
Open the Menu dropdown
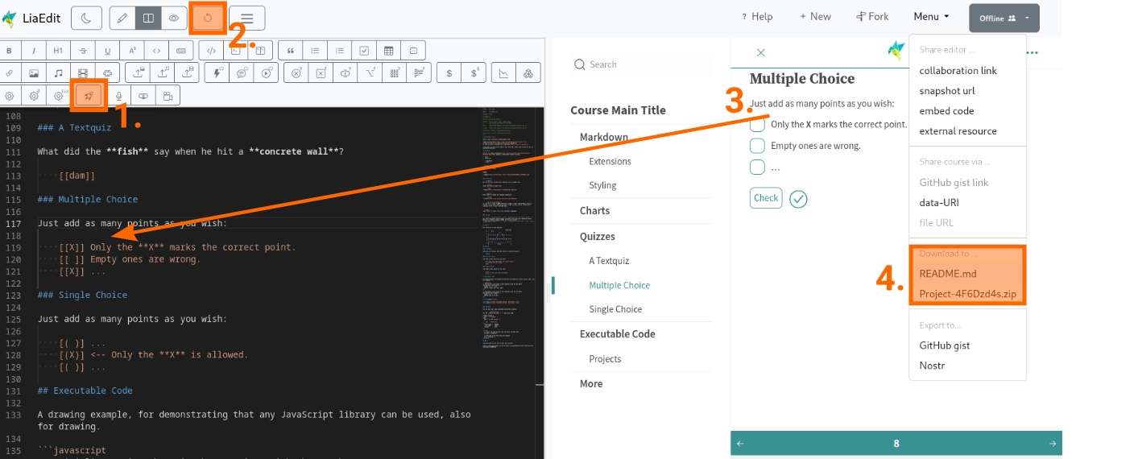[x=931, y=17]
